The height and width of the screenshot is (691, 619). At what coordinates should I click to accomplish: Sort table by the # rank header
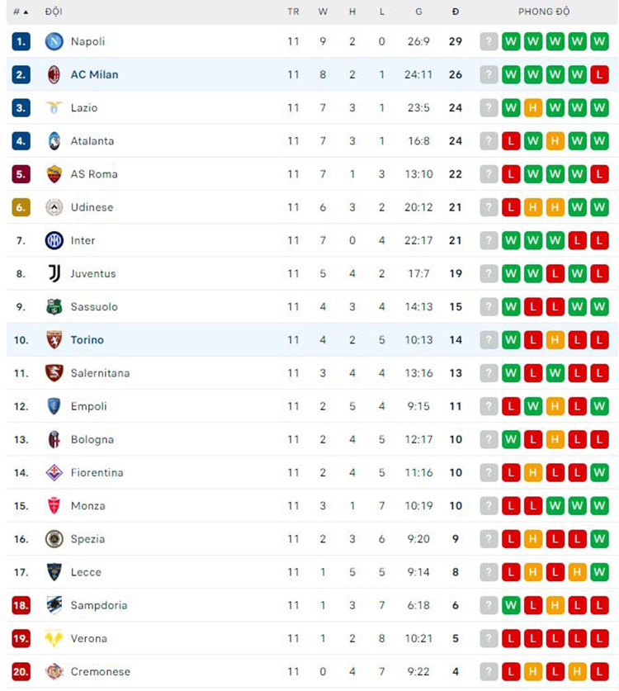coord(21,12)
